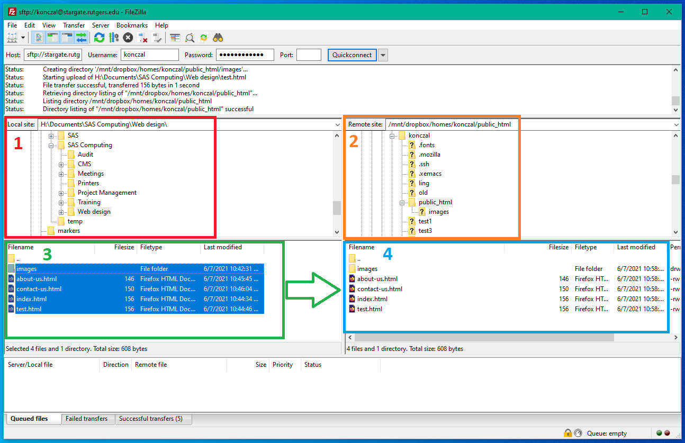This screenshot has width=685, height=443.
Task: Select the Audit folder in local tree
Action: (85, 155)
